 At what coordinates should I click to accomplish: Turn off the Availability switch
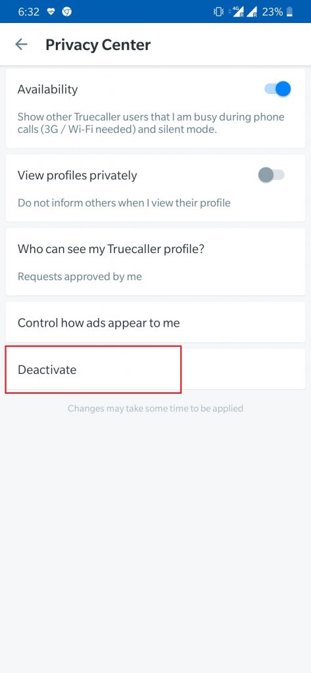point(277,89)
